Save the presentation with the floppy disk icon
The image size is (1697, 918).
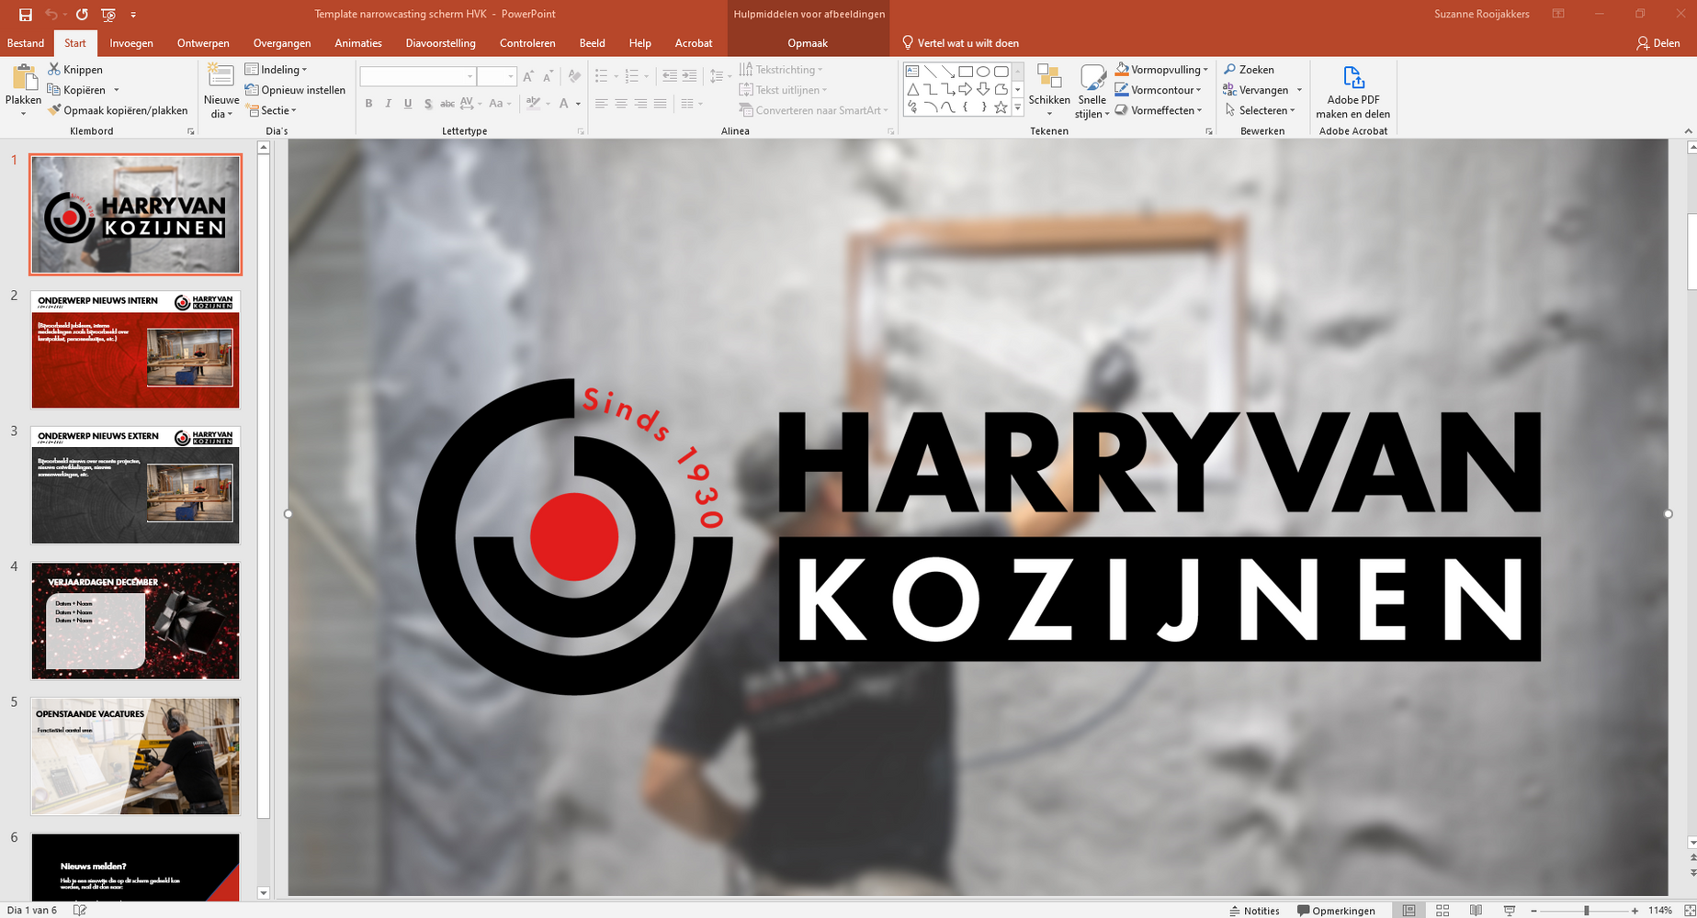click(x=26, y=15)
